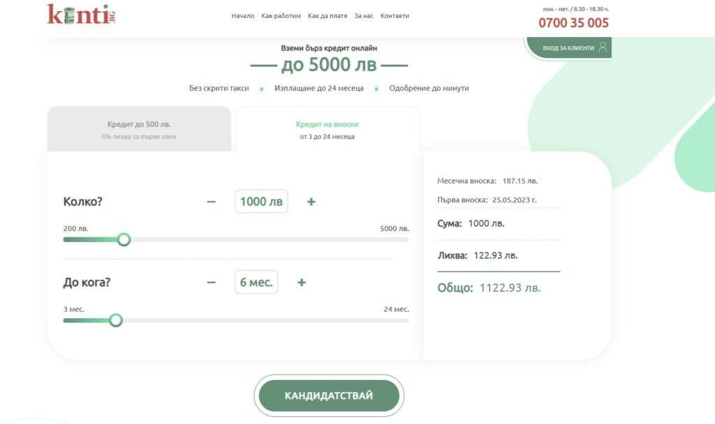Increase loan amount with plus icon
This screenshot has width=715, height=424.
311,202
